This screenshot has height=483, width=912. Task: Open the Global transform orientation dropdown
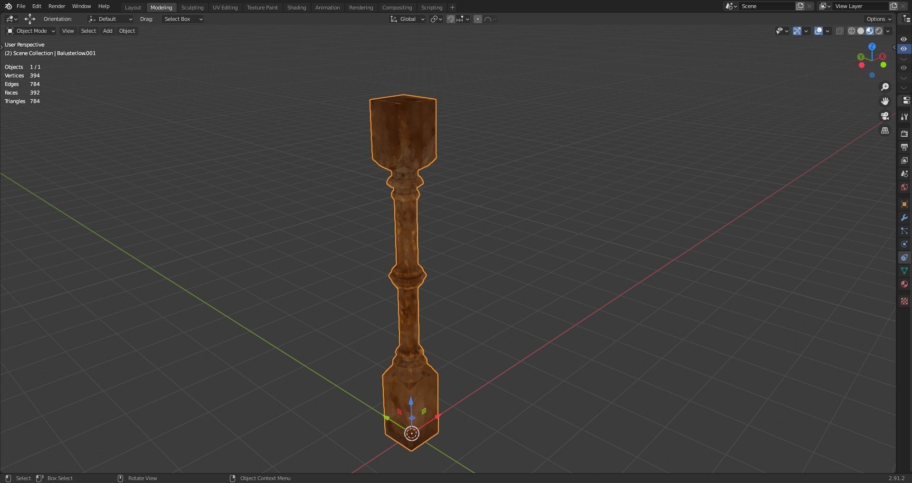(407, 19)
